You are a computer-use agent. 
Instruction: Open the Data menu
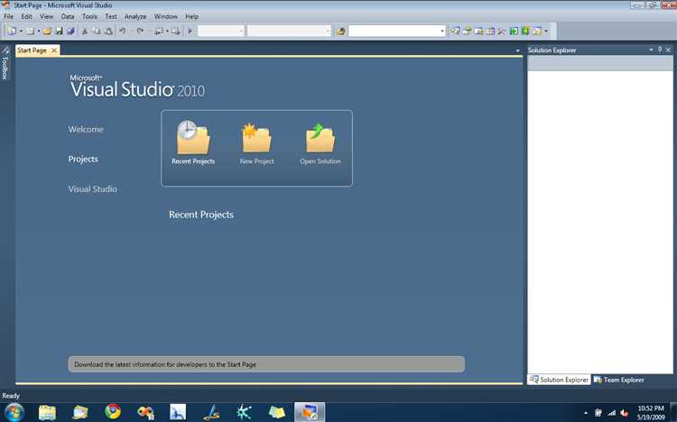click(68, 16)
